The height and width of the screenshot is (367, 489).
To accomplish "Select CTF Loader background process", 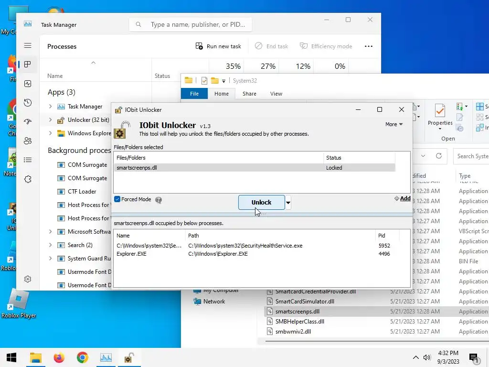I will pyautogui.click(x=82, y=192).
